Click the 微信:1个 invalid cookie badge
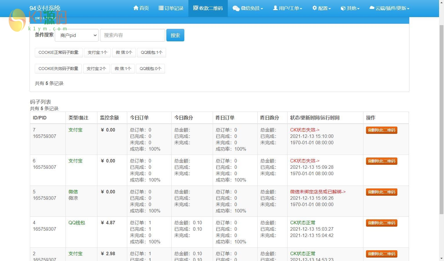Image resolution: width=444 pixels, height=261 pixels. [x=123, y=69]
